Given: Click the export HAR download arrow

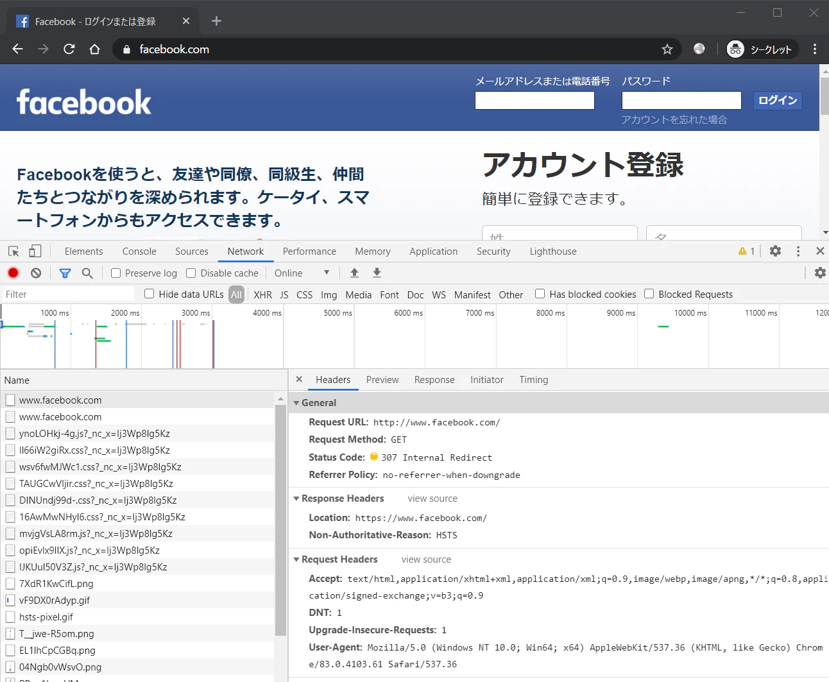Looking at the screenshot, I should [x=377, y=273].
